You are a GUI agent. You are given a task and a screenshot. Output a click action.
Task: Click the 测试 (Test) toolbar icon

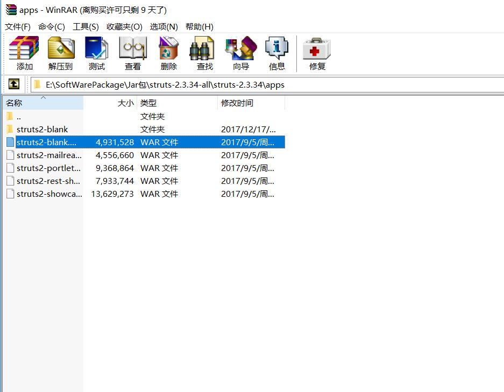point(96,48)
